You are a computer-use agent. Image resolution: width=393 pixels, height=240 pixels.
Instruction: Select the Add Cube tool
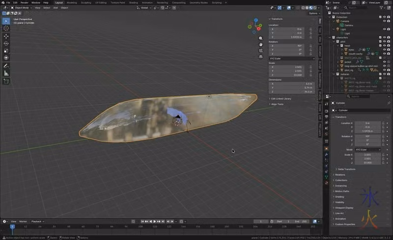click(x=6, y=81)
